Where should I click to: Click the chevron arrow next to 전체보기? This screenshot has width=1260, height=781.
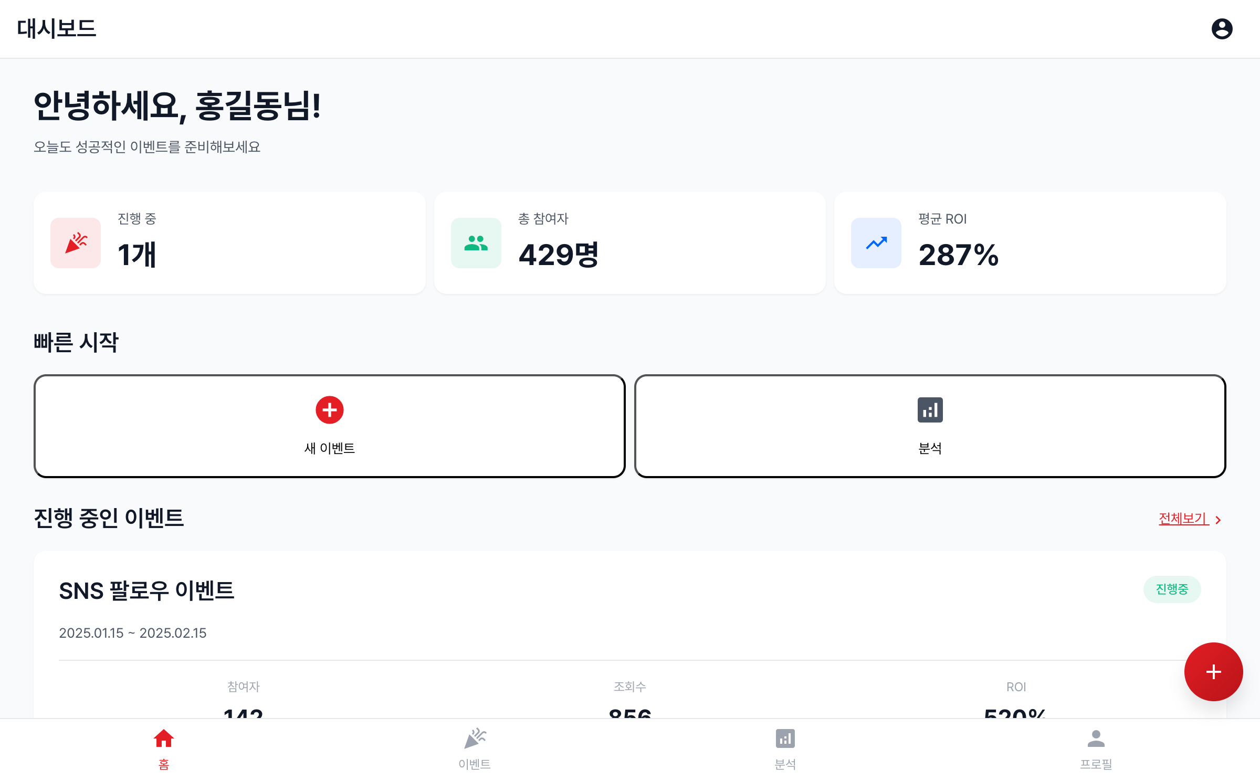click(x=1219, y=520)
